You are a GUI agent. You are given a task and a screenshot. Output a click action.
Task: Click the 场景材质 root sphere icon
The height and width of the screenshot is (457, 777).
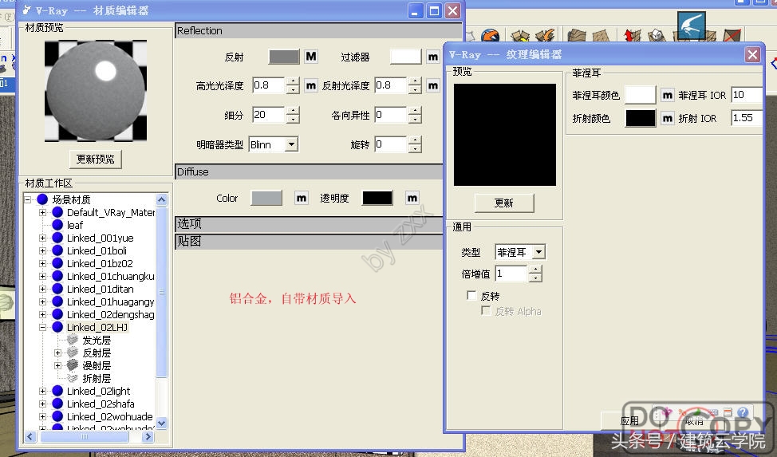[42, 199]
